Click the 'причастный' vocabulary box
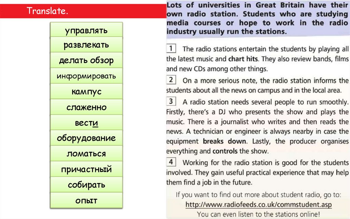This screenshot has height=219, width=350. click(x=86, y=169)
